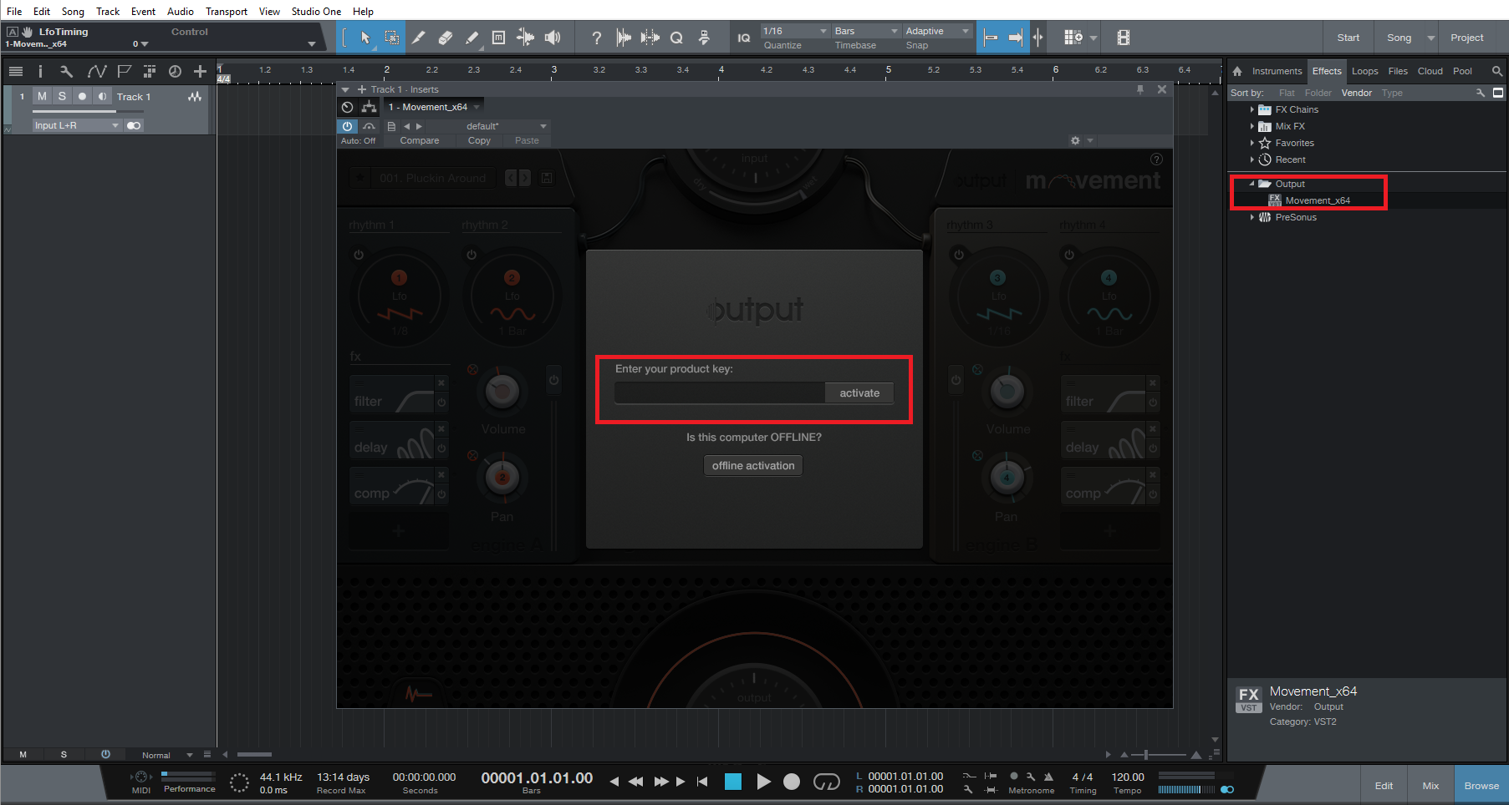Screen dimensions: 1509x805
Task: Show automation curve icon
Action: point(97,72)
